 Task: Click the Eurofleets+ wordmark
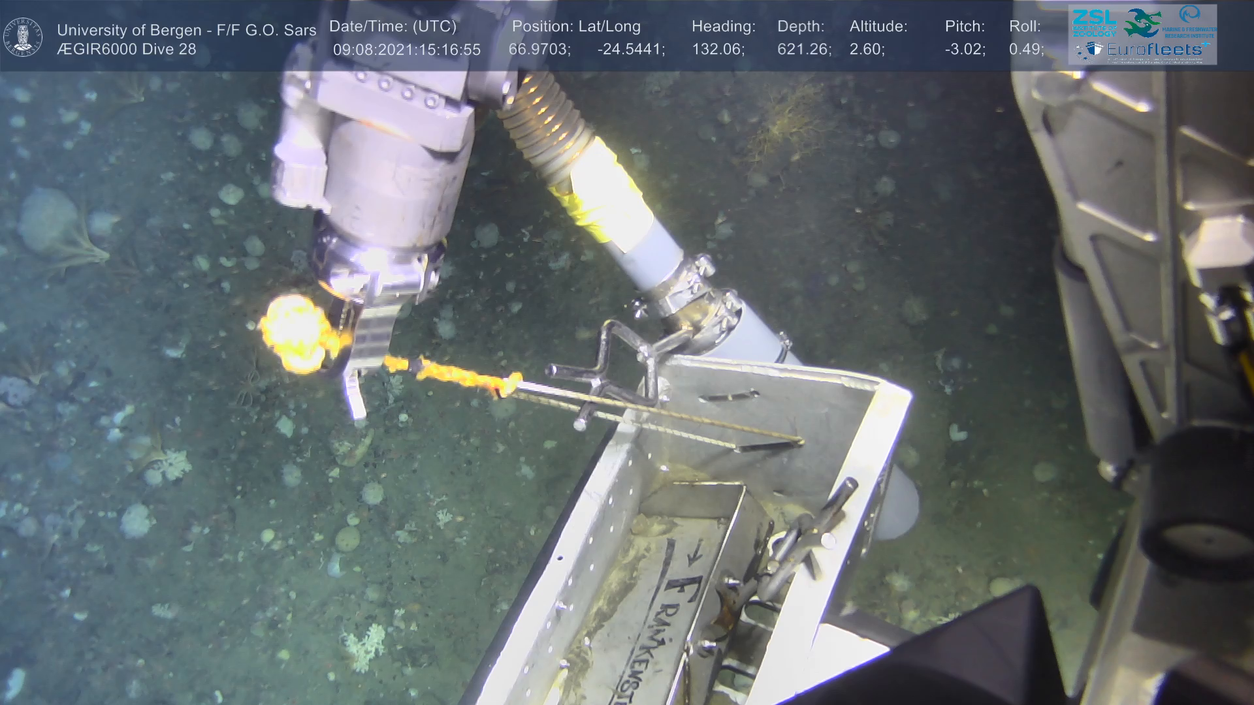point(1155,50)
